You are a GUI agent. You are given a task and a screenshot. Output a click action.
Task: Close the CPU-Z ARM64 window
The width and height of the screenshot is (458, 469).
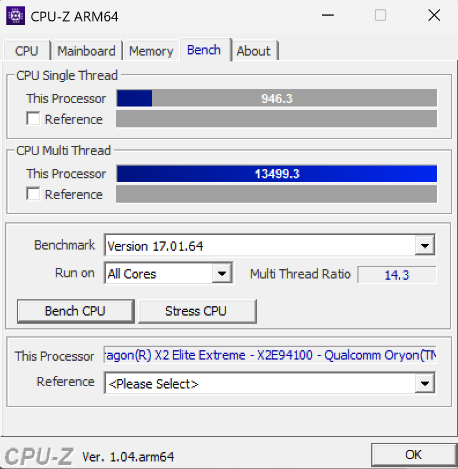pyautogui.click(x=434, y=15)
